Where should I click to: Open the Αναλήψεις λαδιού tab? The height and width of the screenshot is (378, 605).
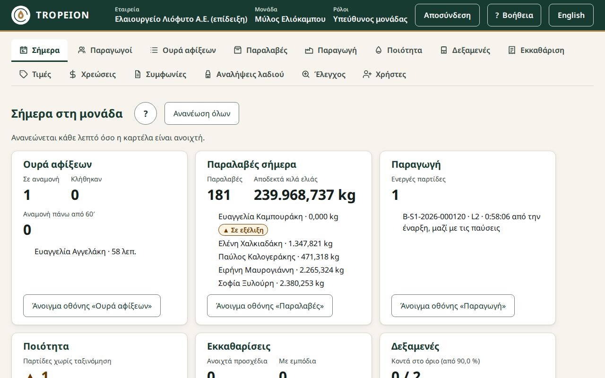244,74
